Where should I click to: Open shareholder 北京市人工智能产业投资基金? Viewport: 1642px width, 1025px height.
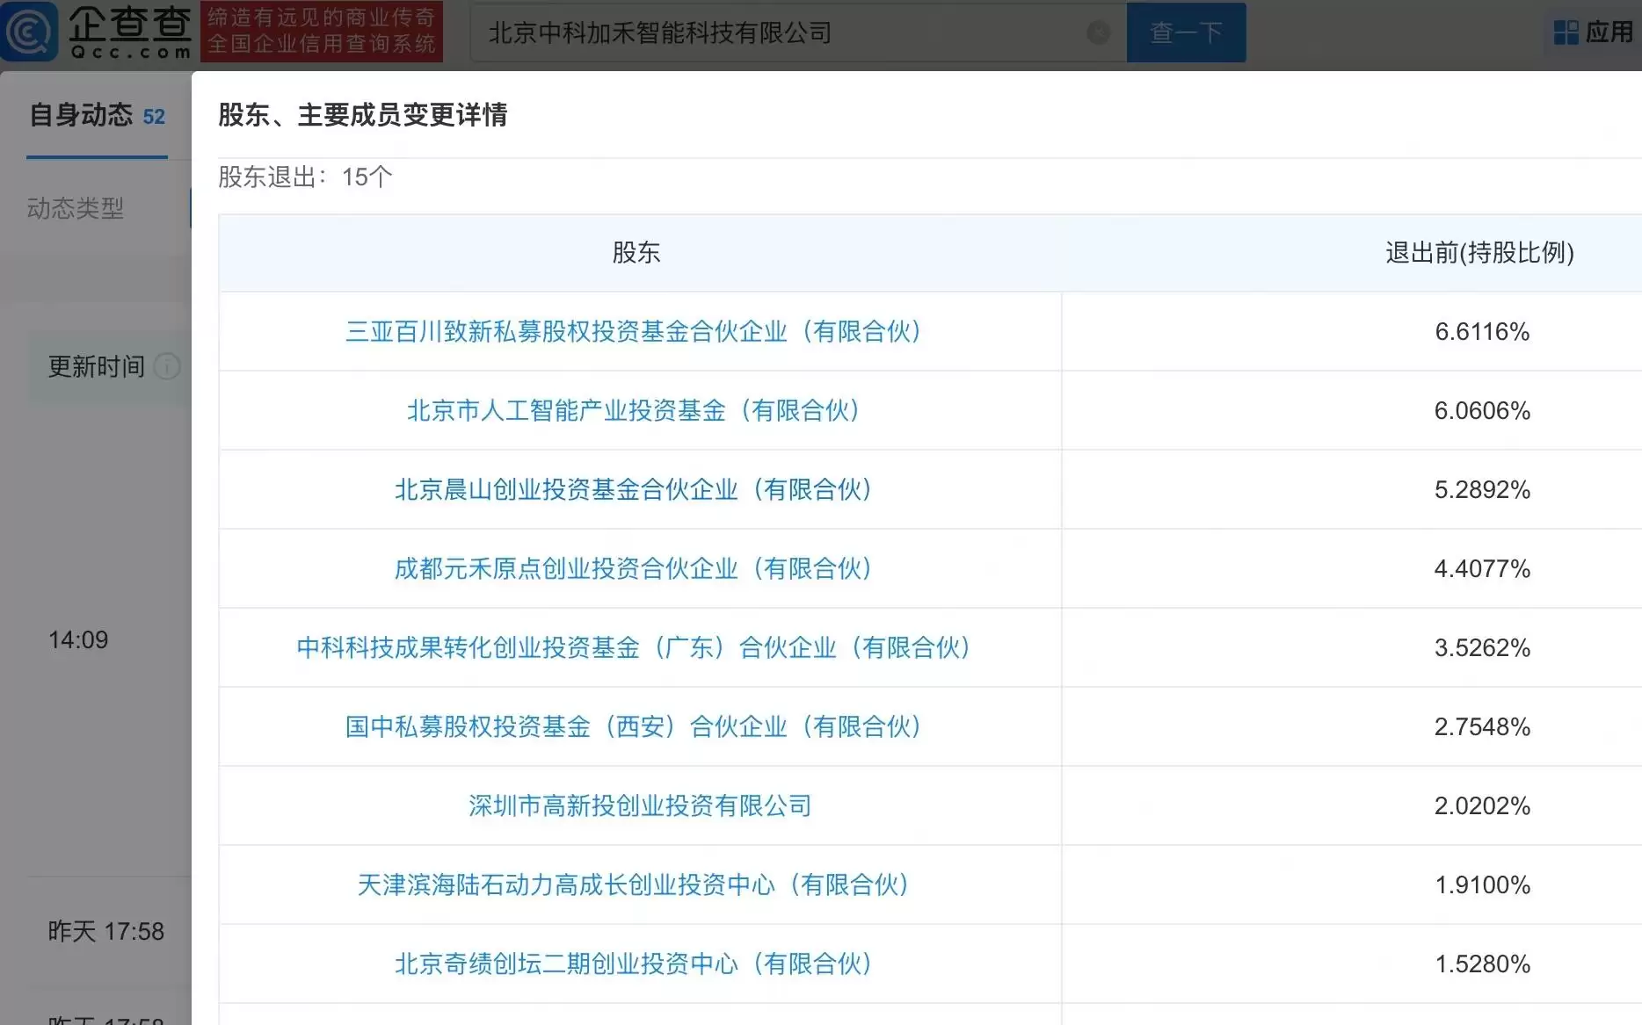[x=633, y=410]
